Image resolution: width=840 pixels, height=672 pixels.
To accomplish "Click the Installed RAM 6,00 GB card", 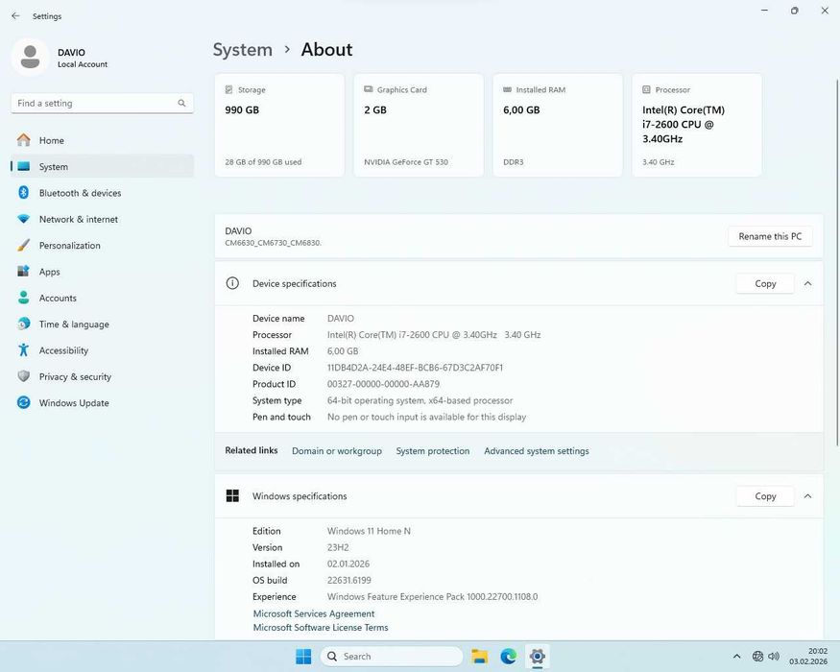I will coord(558,125).
